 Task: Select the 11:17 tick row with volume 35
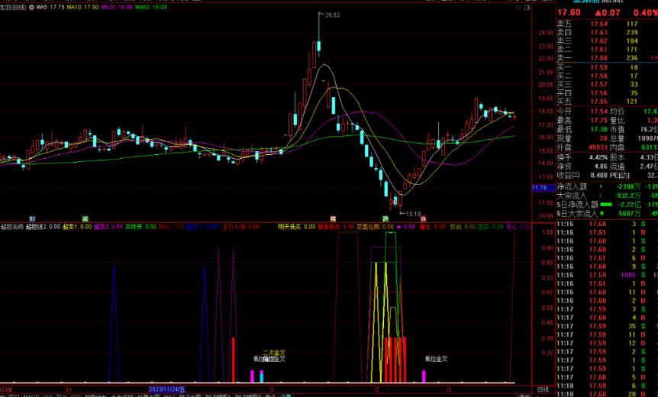coord(607,326)
